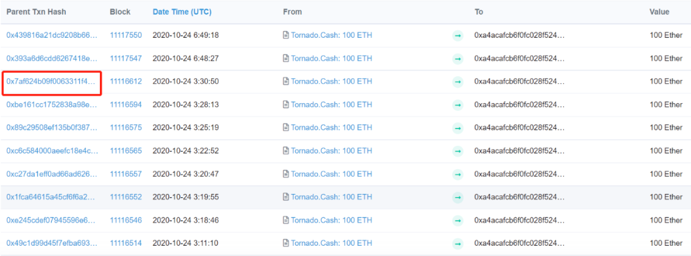Select To address in block 11116552 row

pyautogui.click(x=519, y=197)
